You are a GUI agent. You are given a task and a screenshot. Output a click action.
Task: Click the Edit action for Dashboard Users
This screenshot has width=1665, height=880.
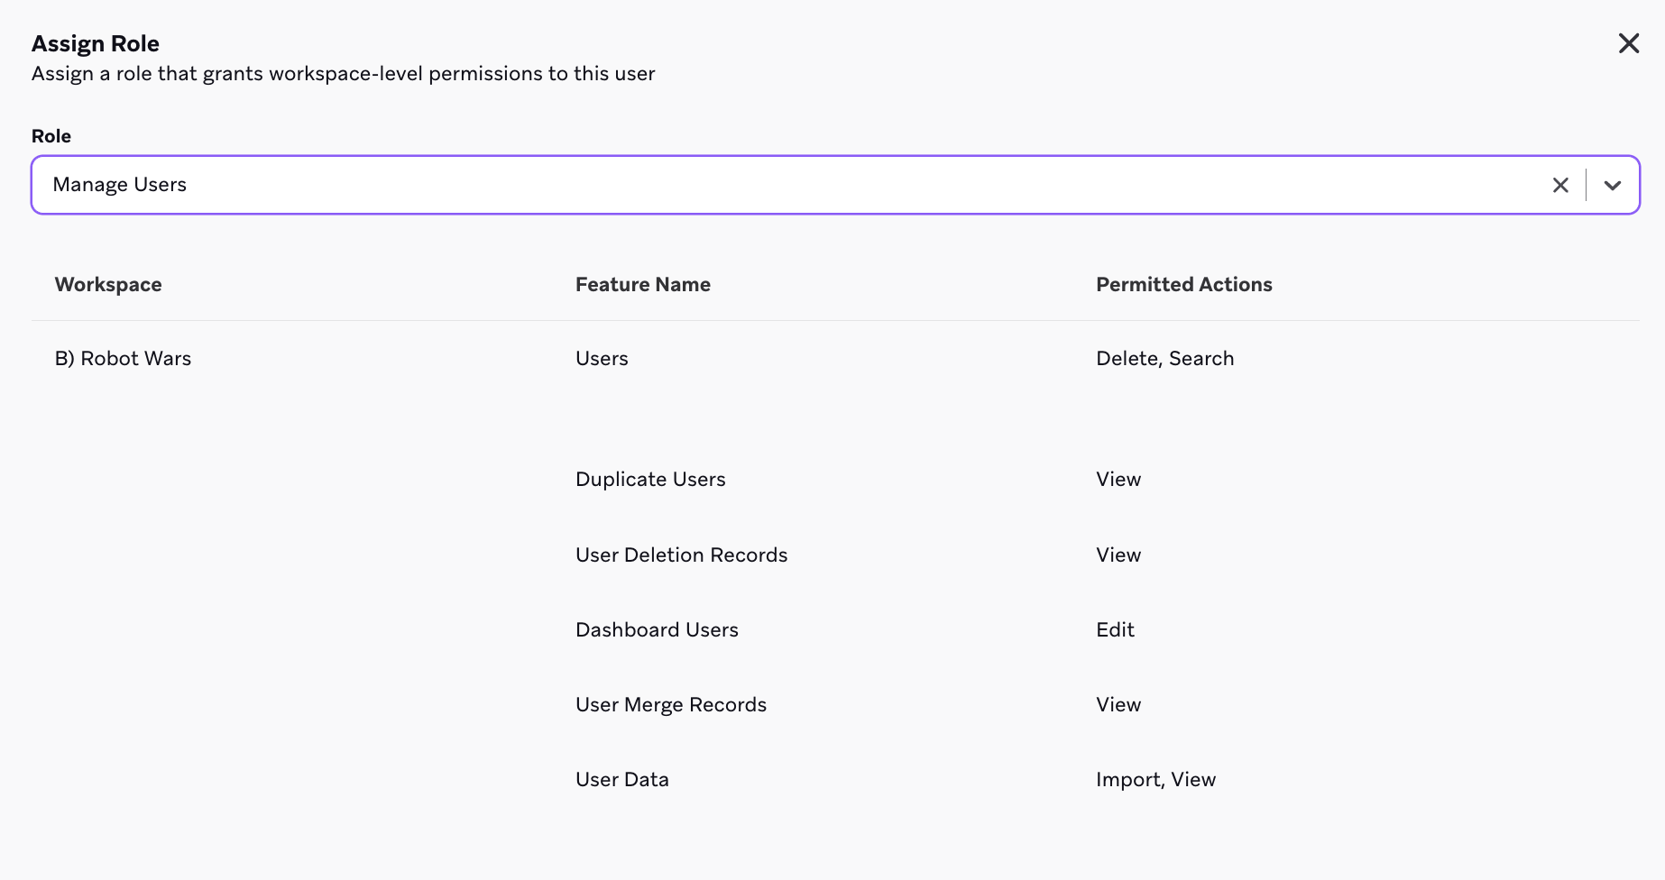click(1115, 630)
